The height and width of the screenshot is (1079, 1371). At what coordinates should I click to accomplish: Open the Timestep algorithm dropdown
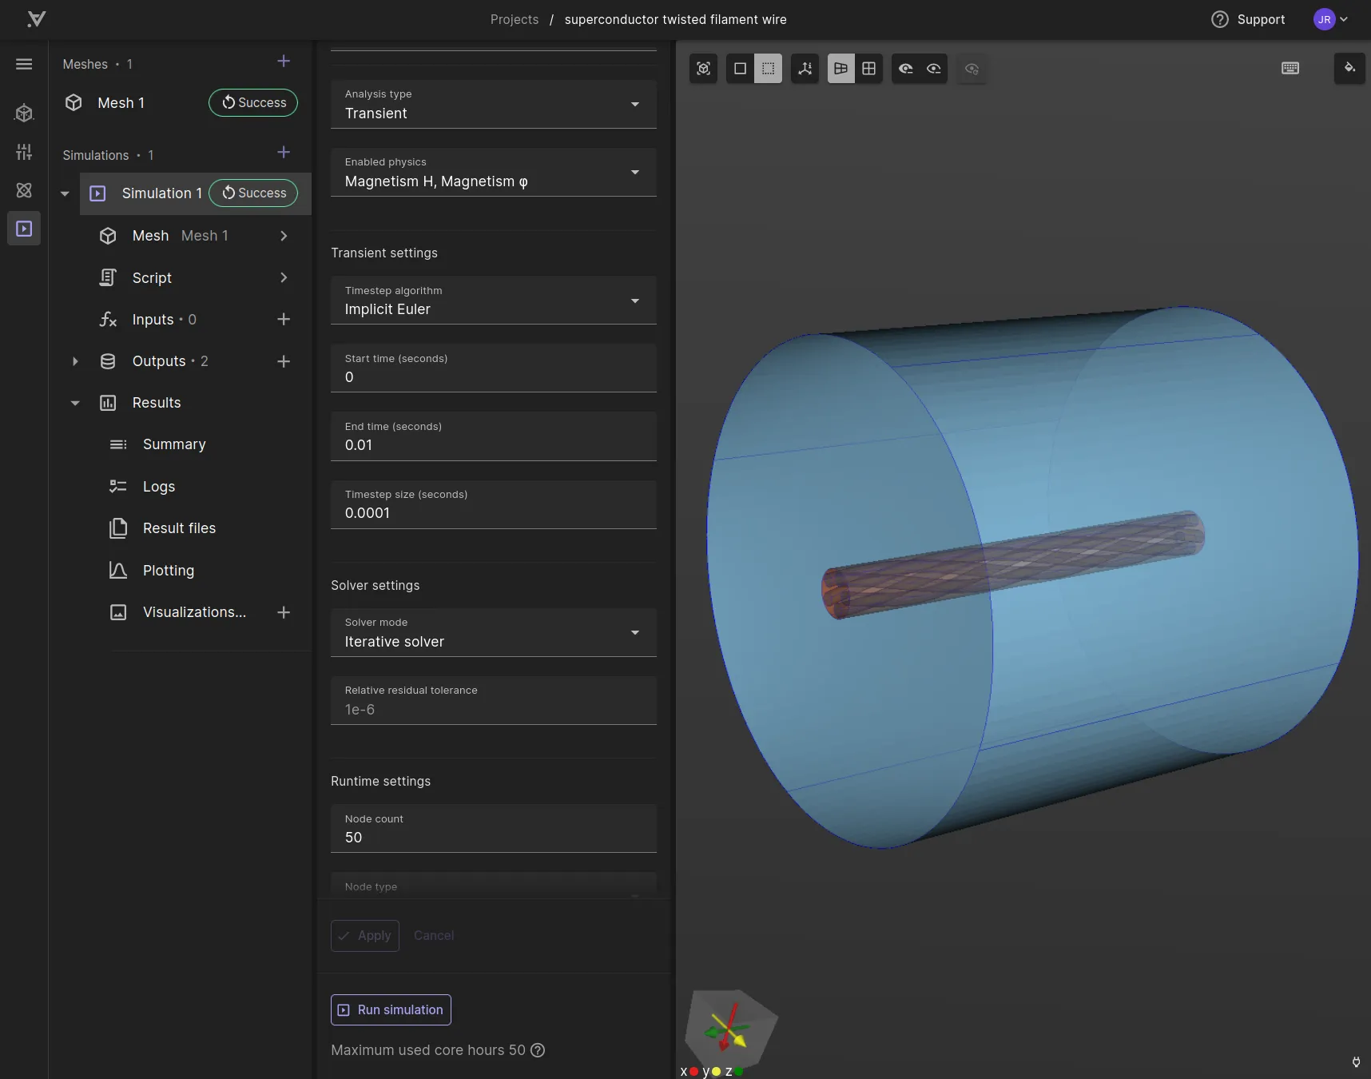click(494, 301)
